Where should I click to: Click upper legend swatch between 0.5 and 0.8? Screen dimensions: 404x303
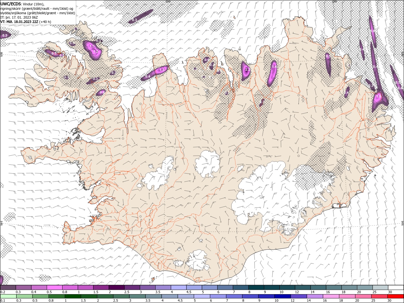(54, 288)
